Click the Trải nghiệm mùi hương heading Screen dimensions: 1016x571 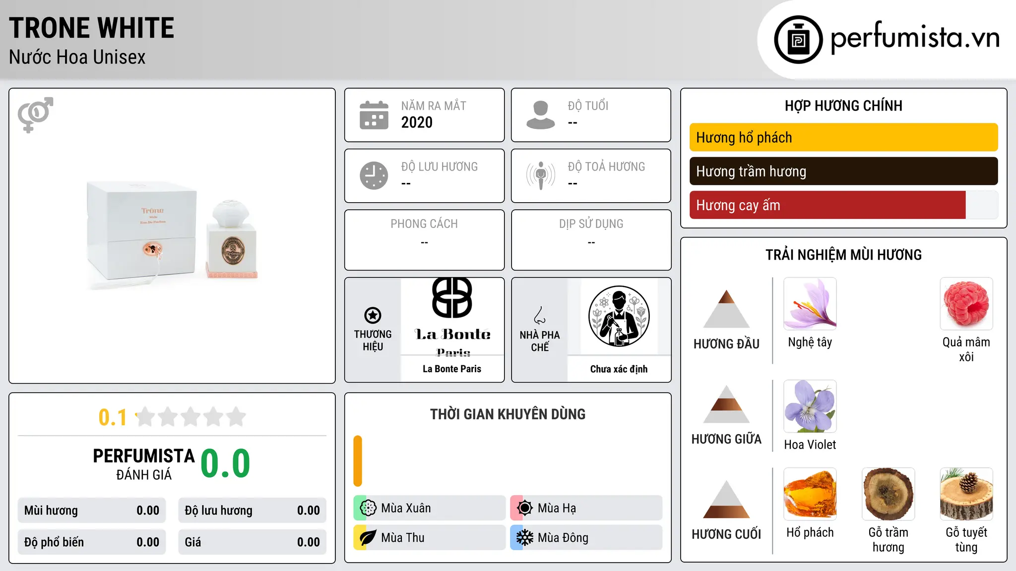[x=843, y=255]
